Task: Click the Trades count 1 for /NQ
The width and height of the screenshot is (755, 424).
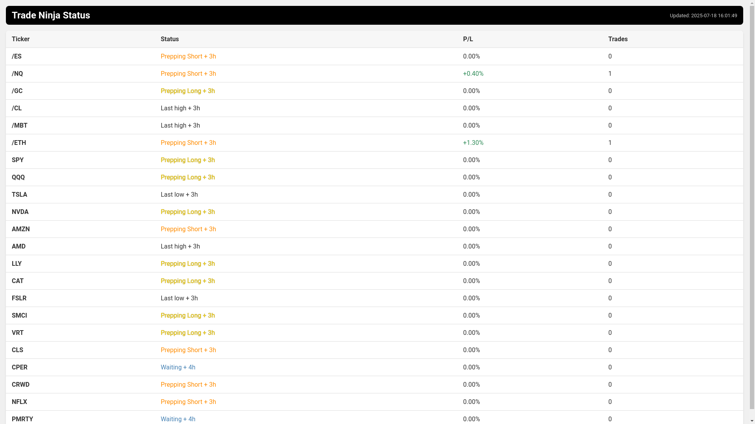Action: click(610, 74)
